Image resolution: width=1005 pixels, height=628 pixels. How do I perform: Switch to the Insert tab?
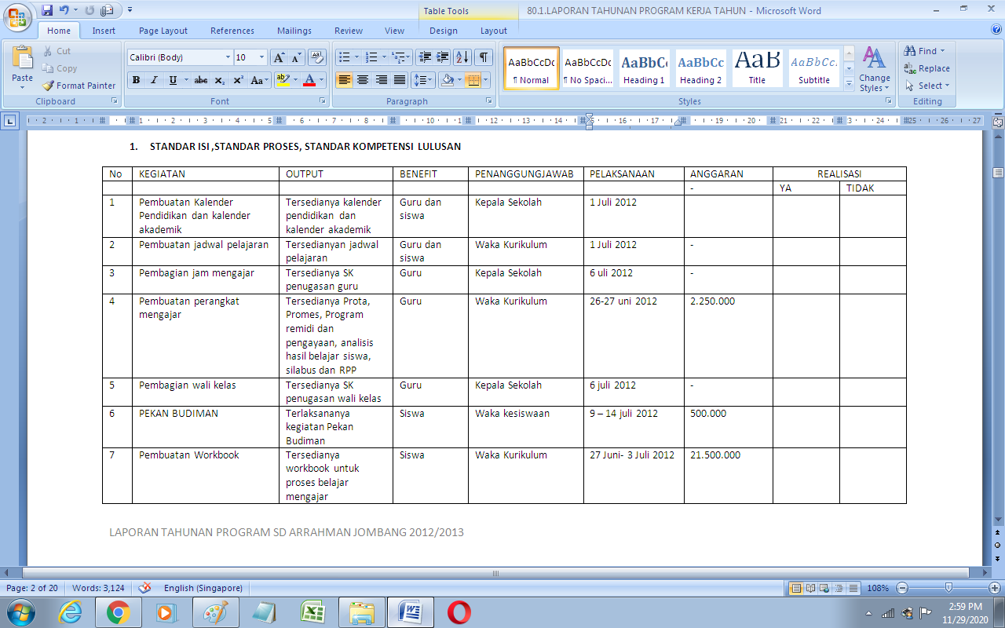pos(104,31)
